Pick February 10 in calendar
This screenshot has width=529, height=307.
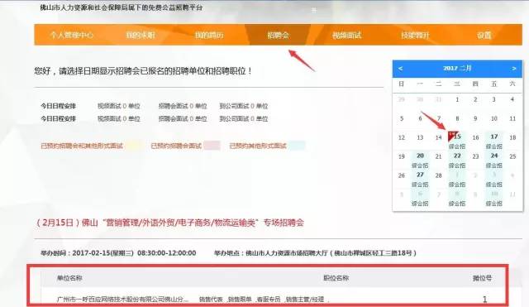click(x=494, y=118)
